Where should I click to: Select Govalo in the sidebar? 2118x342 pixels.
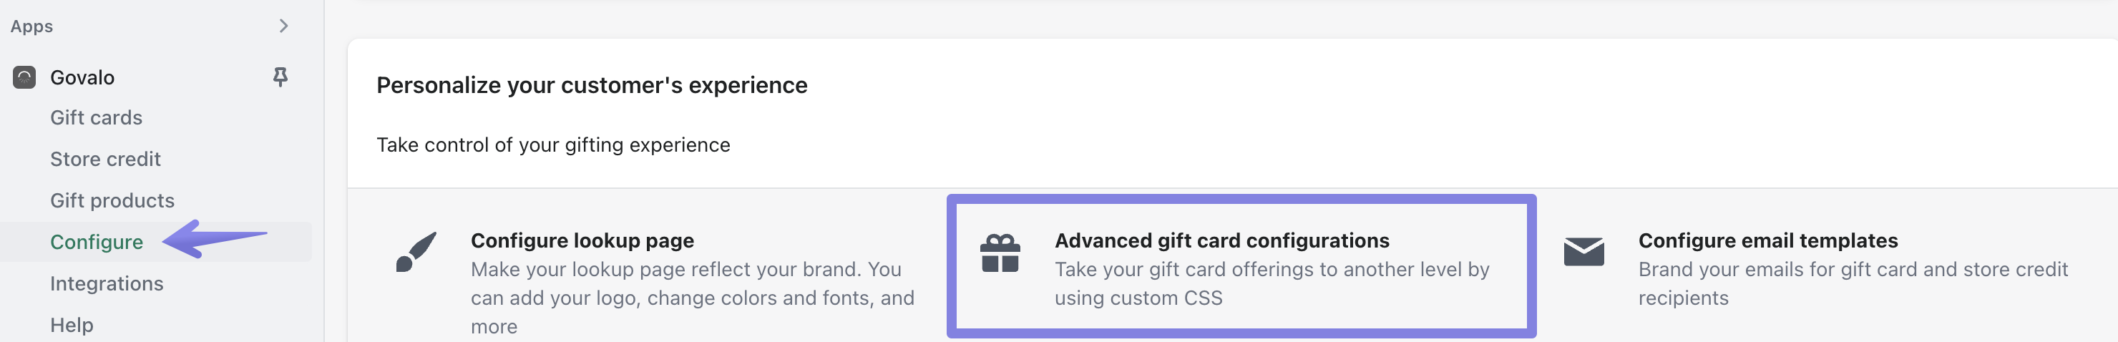(x=82, y=77)
